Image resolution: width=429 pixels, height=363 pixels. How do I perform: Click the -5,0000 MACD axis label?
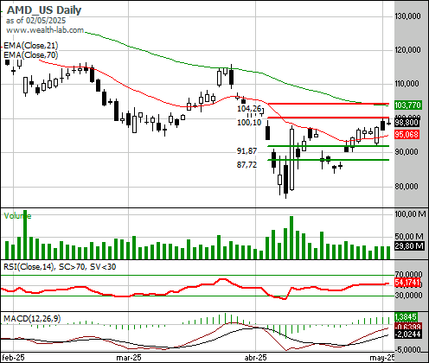coord(407,350)
